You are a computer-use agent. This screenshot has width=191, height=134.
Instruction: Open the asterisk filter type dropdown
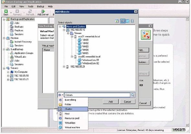[61, 95]
